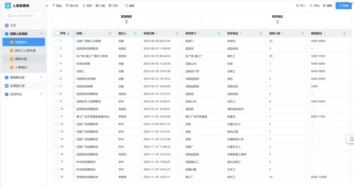The image size is (354, 188).
Task: Open the 显示列 column display option
Action: [68, 6]
